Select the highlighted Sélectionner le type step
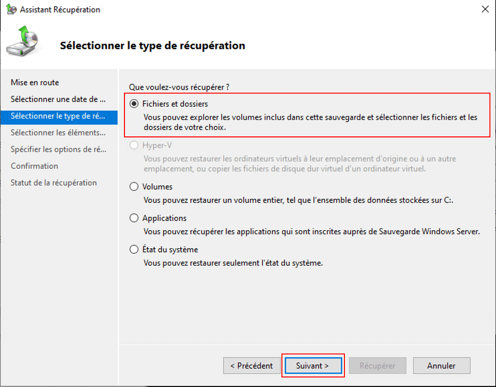The height and width of the screenshot is (387, 496). (x=58, y=116)
